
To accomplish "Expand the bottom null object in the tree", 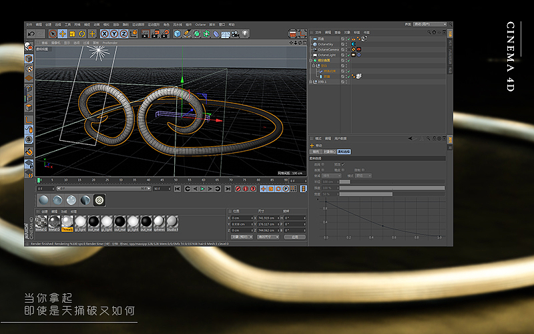I will (x=310, y=81).
